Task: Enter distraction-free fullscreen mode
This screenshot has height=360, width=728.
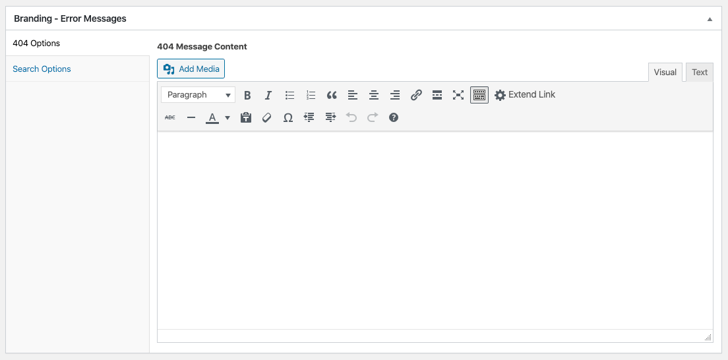Action: tap(458, 95)
